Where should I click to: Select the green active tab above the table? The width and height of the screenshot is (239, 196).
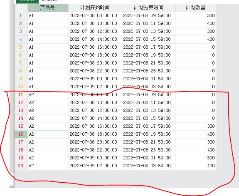27,1
